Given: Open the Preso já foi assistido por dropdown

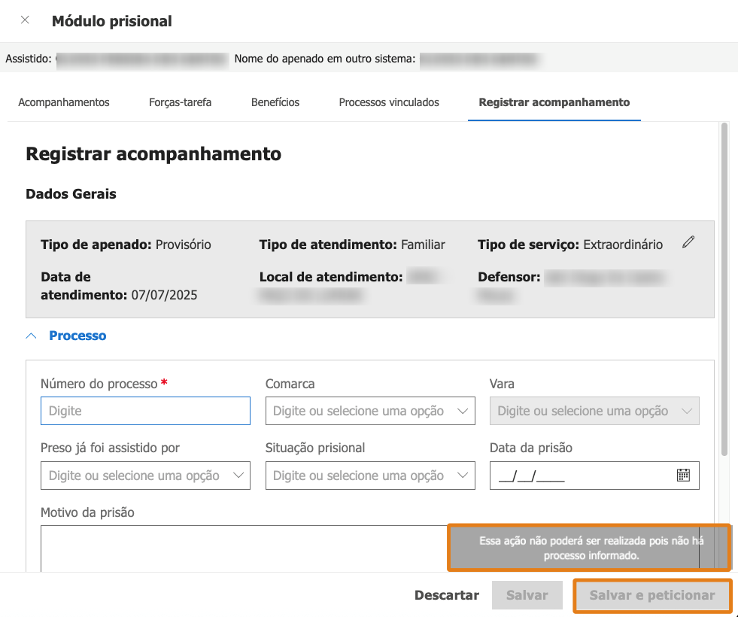Looking at the screenshot, I should click(145, 476).
